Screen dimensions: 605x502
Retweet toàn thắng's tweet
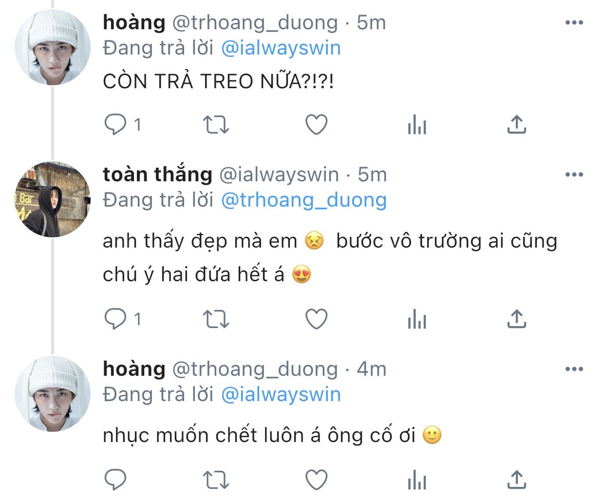click(215, 319)
